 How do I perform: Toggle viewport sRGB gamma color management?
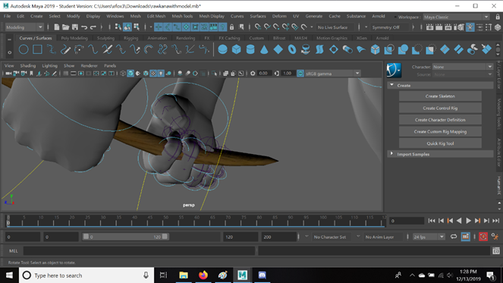click(x=300, y=74)
